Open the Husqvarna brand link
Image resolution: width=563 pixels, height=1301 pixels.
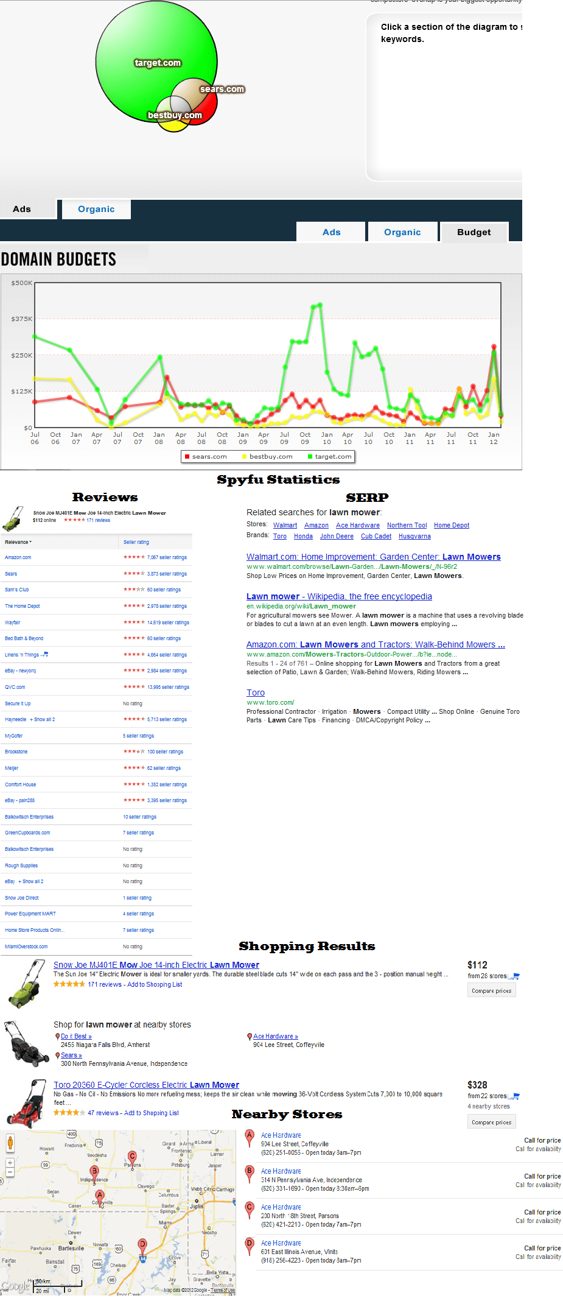[414, 536]
